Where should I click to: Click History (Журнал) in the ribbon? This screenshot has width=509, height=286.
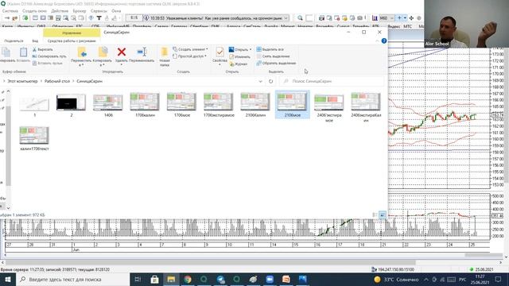[x=239, y=64]
